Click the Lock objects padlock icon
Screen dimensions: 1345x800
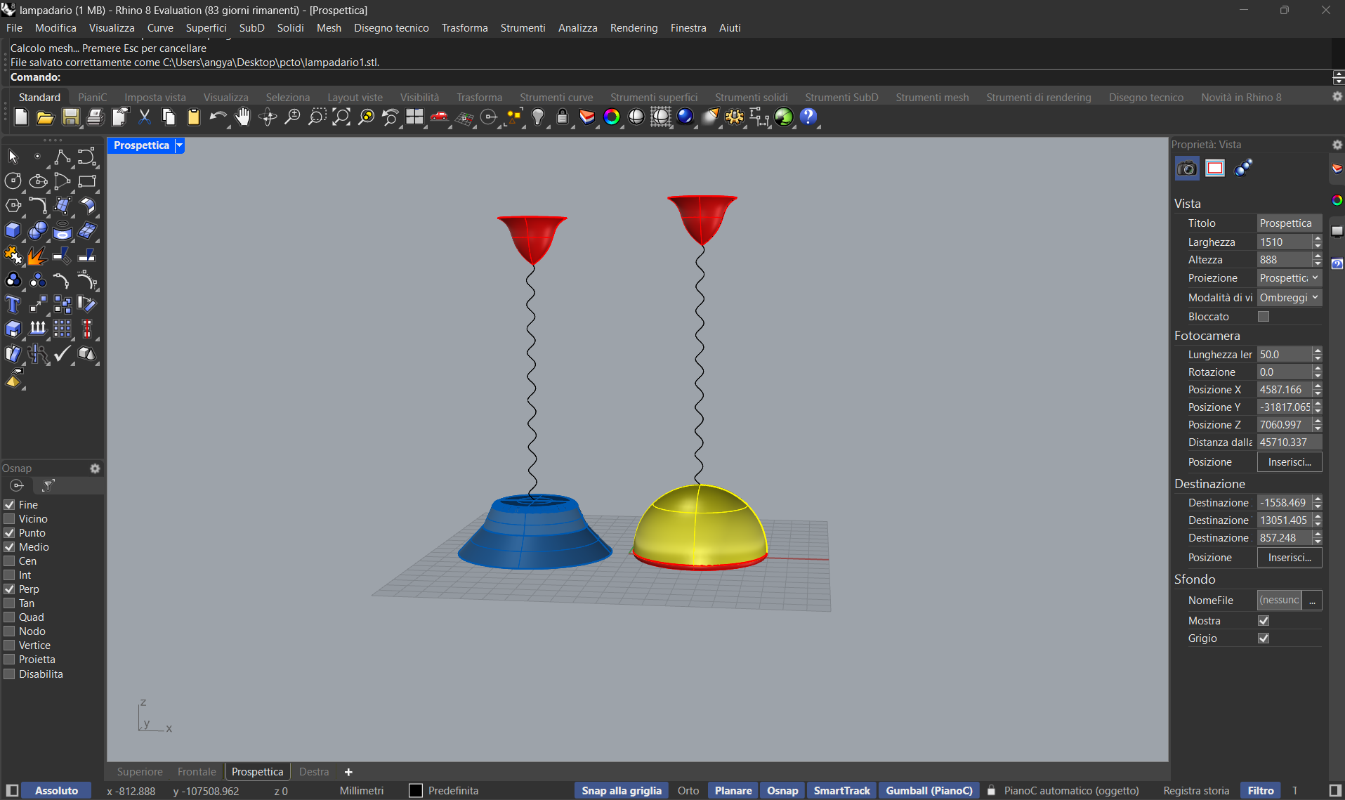point(562,117)
